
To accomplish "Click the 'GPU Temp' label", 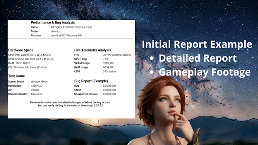I will pos(80,59).
